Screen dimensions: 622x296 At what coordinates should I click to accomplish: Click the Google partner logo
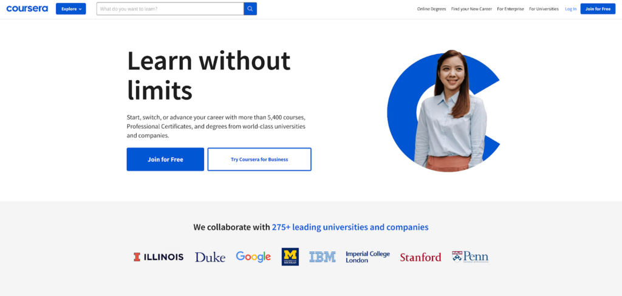(x=253, y=257)
